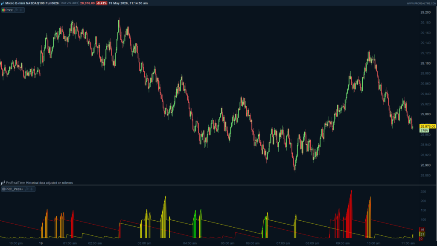
Task: Click the 100 indicator scale label
Action: tap(423, 220)
